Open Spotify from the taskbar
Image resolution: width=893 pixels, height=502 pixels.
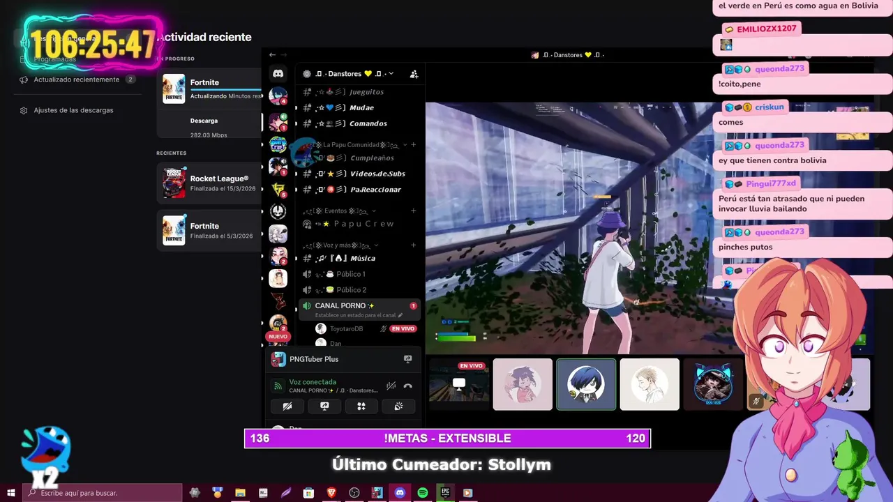tap(422, 493)
